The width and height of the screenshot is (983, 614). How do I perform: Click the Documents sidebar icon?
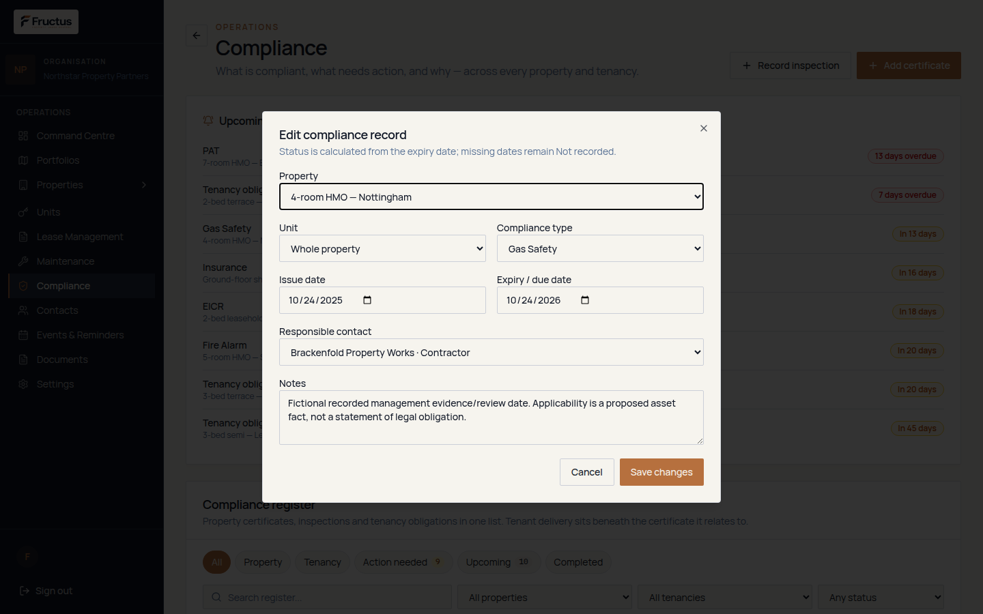[23, 360]
